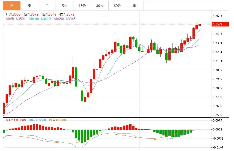Click the 0.0077 MACD axis label
The width and height of the screenshot is (234, 151).
[x=217, y=120]
